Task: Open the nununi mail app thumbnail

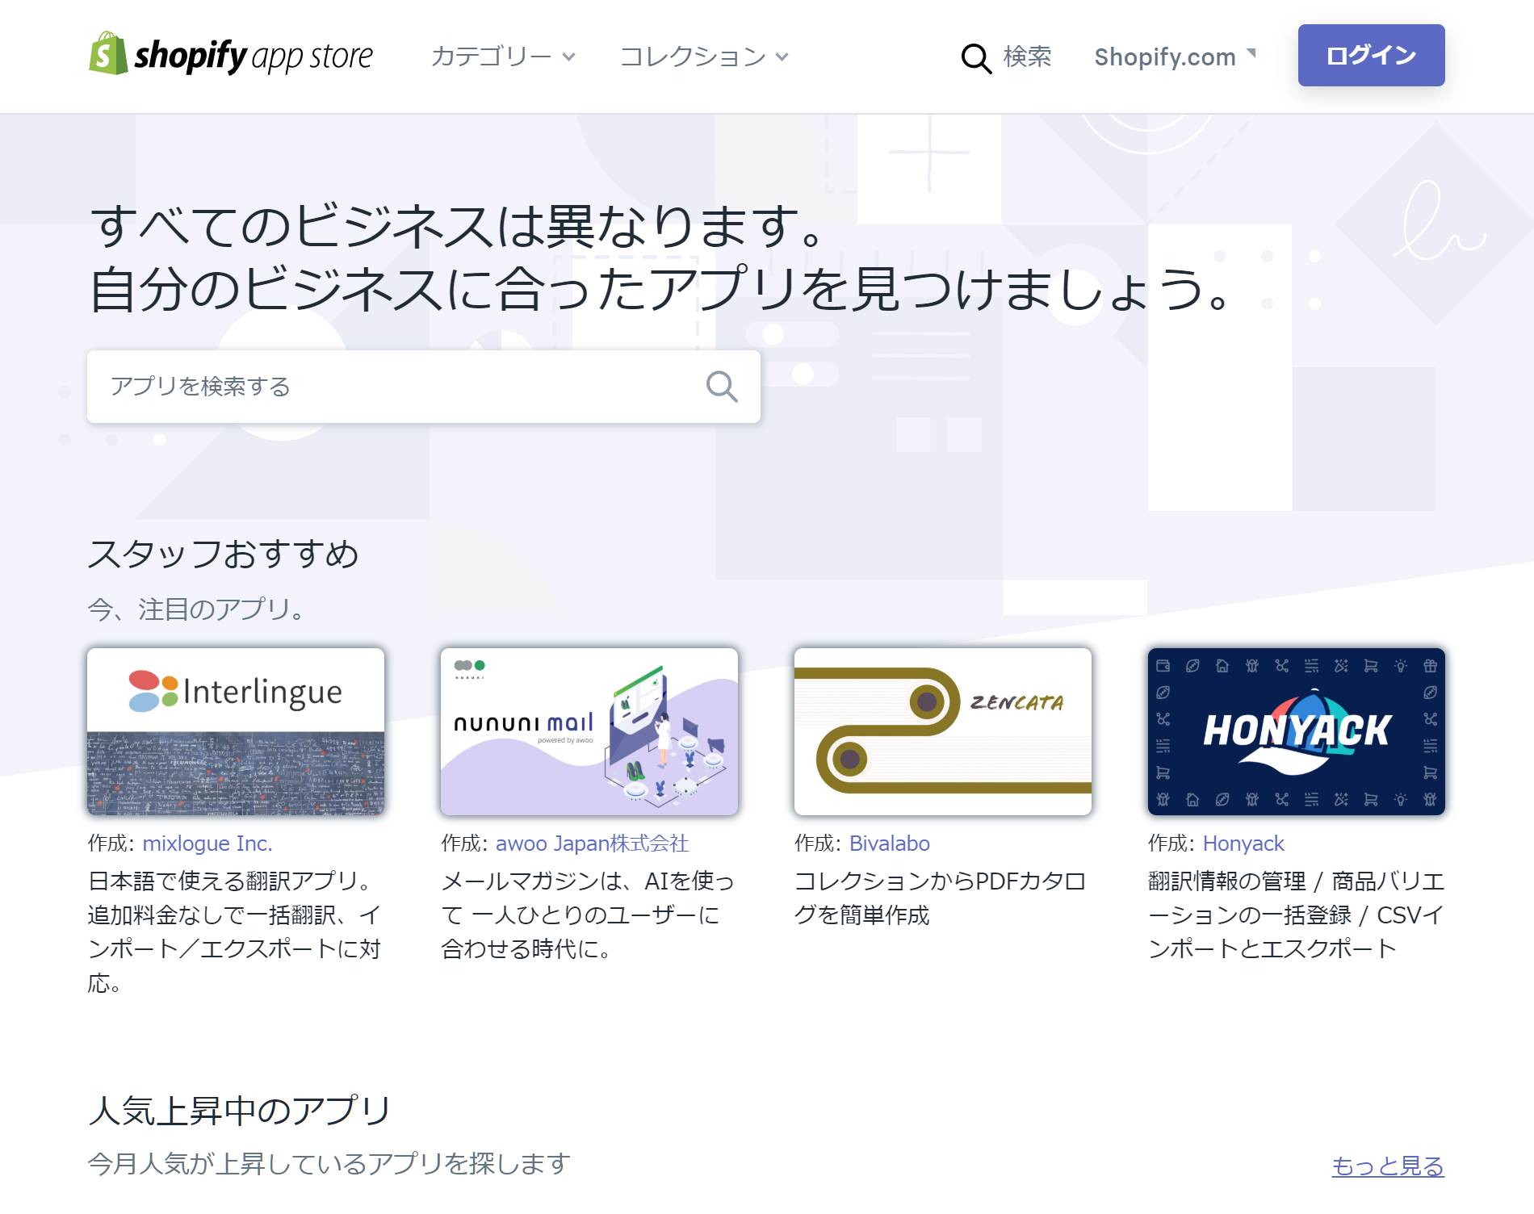Action: pyautogui.click(x=589, y=731)
